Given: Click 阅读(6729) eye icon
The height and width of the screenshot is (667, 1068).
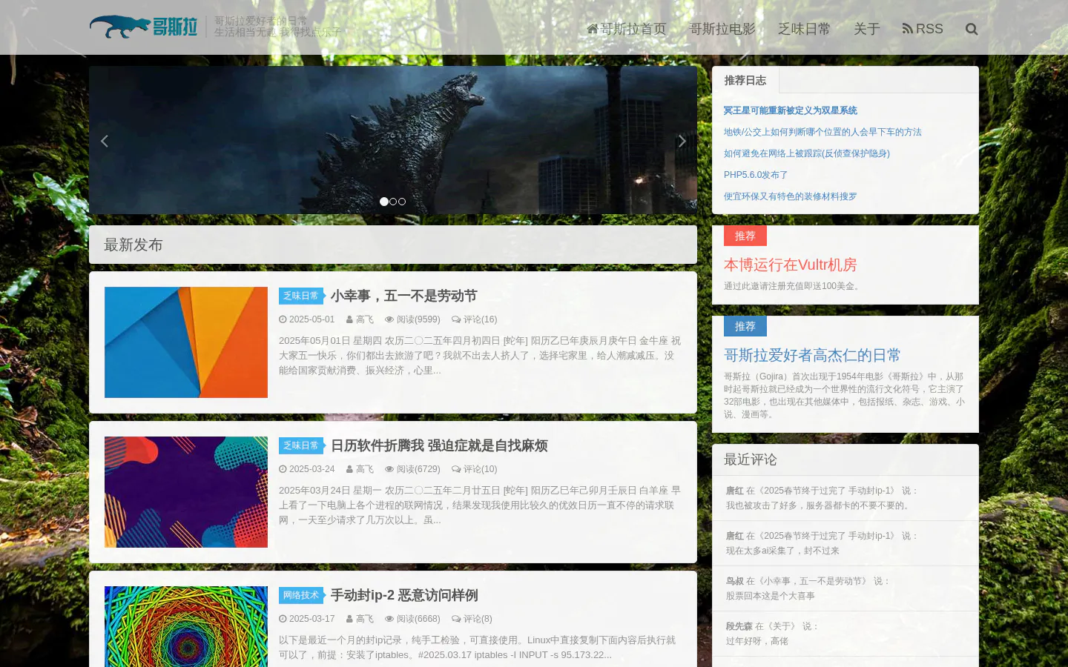Looking at the screenshot, I should tap(389, 469).
